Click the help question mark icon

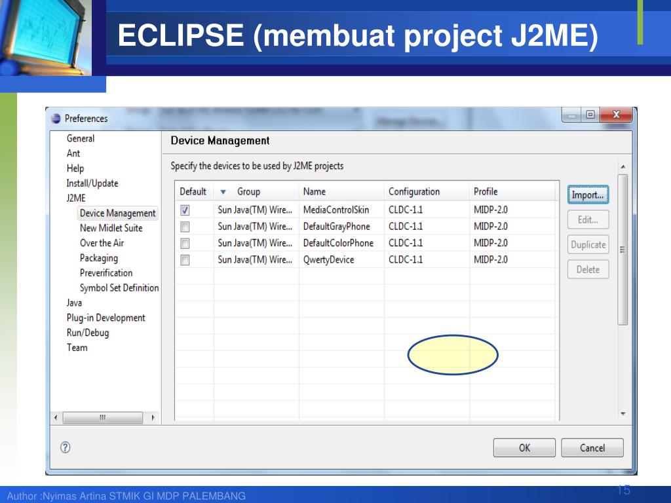[65, 447]
